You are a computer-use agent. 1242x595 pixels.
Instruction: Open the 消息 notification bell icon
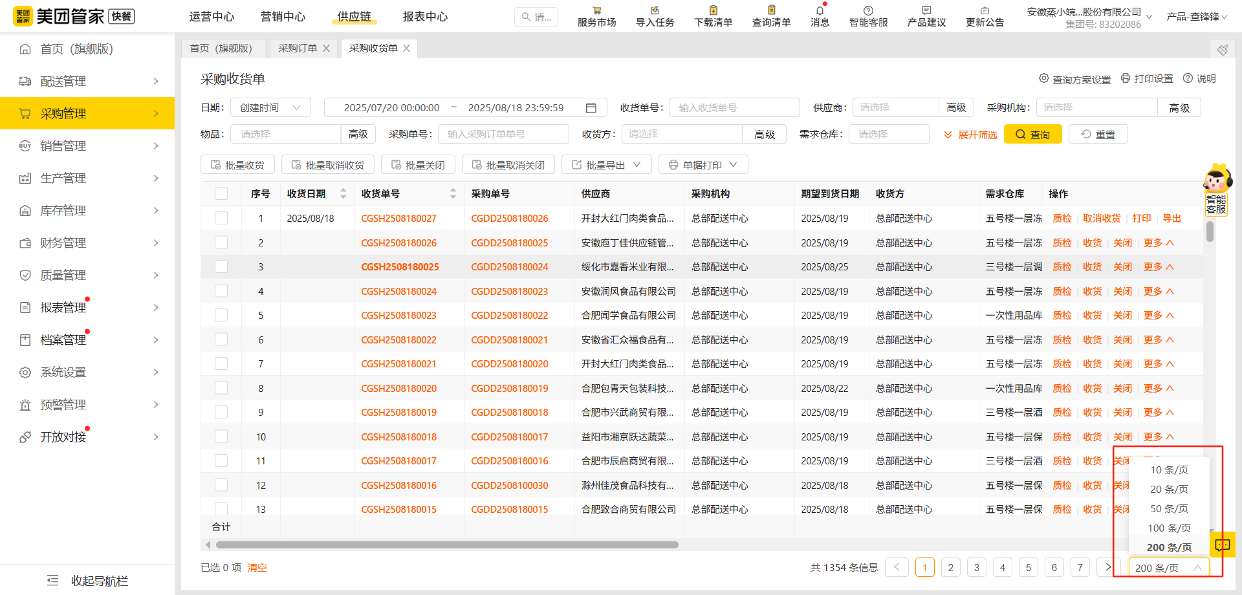(819, 16)
